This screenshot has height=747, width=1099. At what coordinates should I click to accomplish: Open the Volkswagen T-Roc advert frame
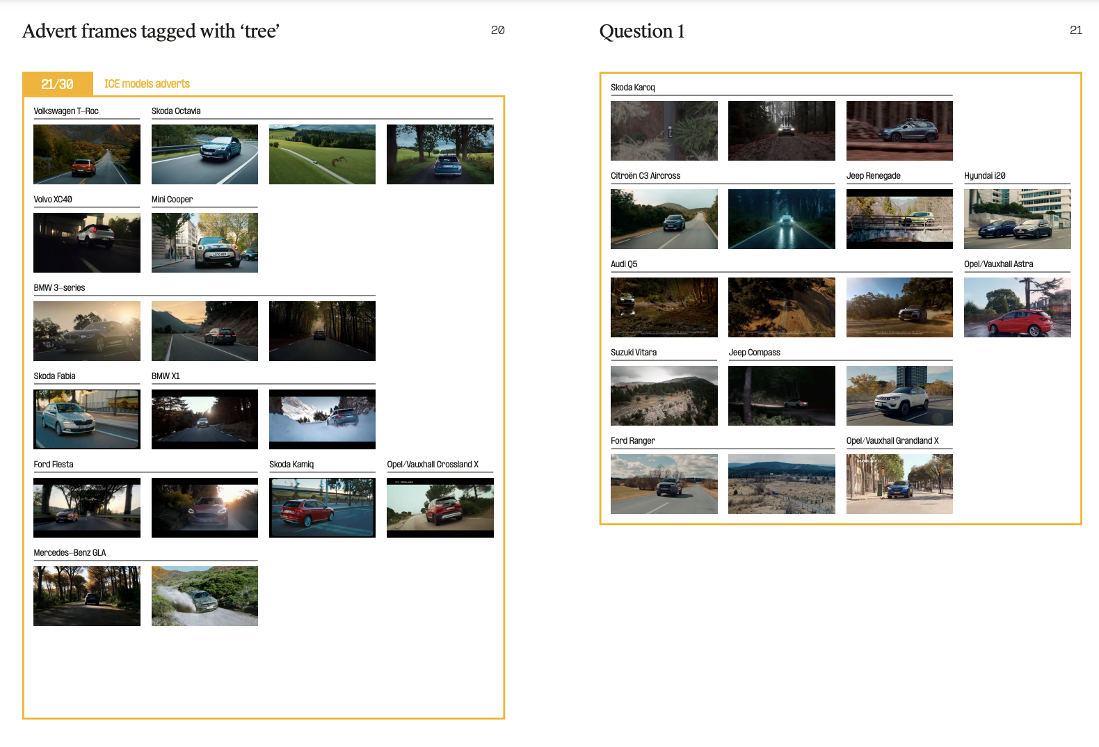pyautogui.click(x=87, y=154)
